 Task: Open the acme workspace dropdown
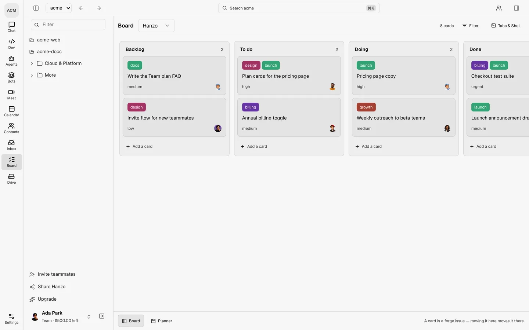pyautogui.click(x=59, y=8)
